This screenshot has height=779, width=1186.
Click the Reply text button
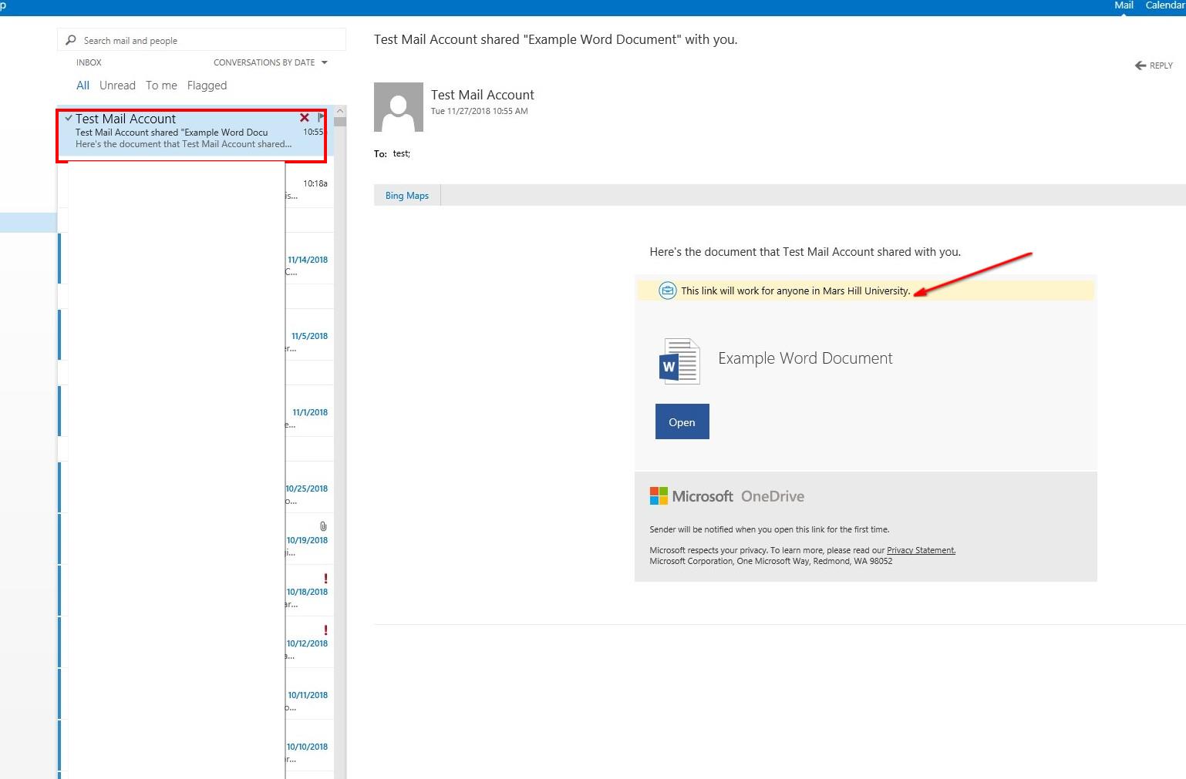click(1161, 65)
